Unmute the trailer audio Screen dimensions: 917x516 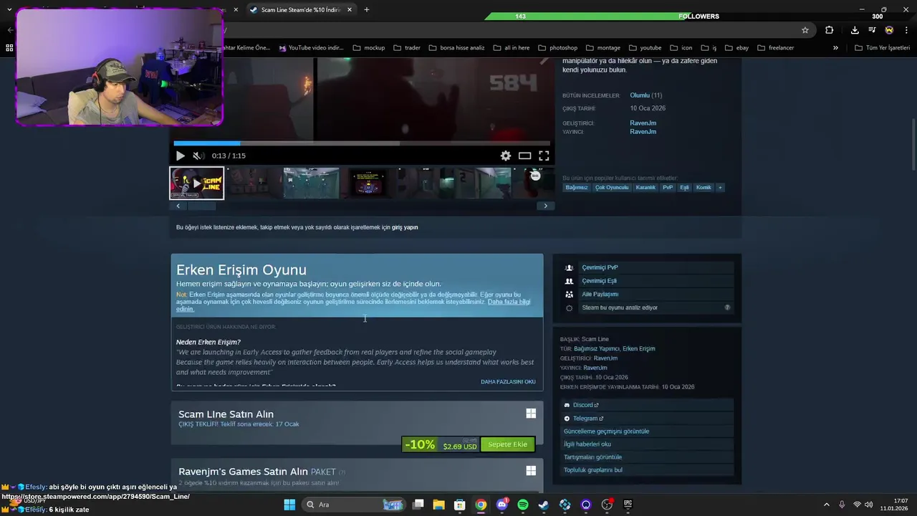198,156
